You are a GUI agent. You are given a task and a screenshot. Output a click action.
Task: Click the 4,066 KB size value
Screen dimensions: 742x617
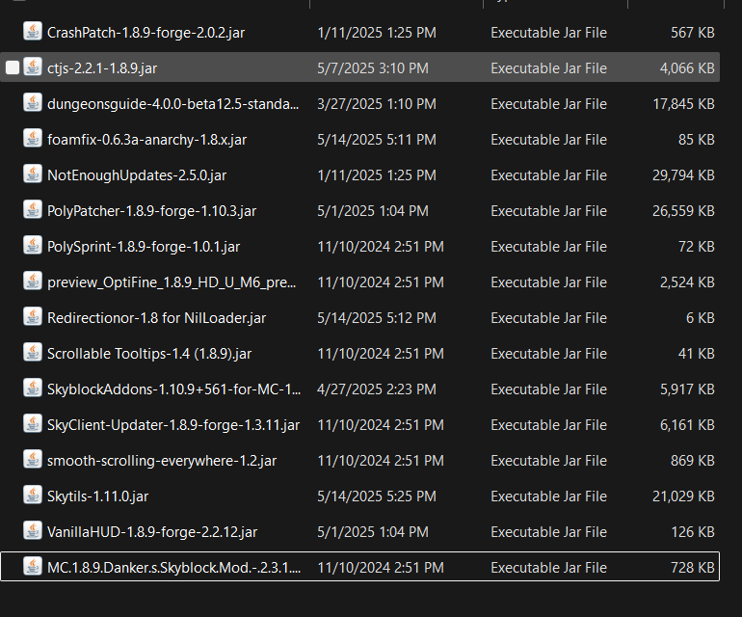point(687,68)
